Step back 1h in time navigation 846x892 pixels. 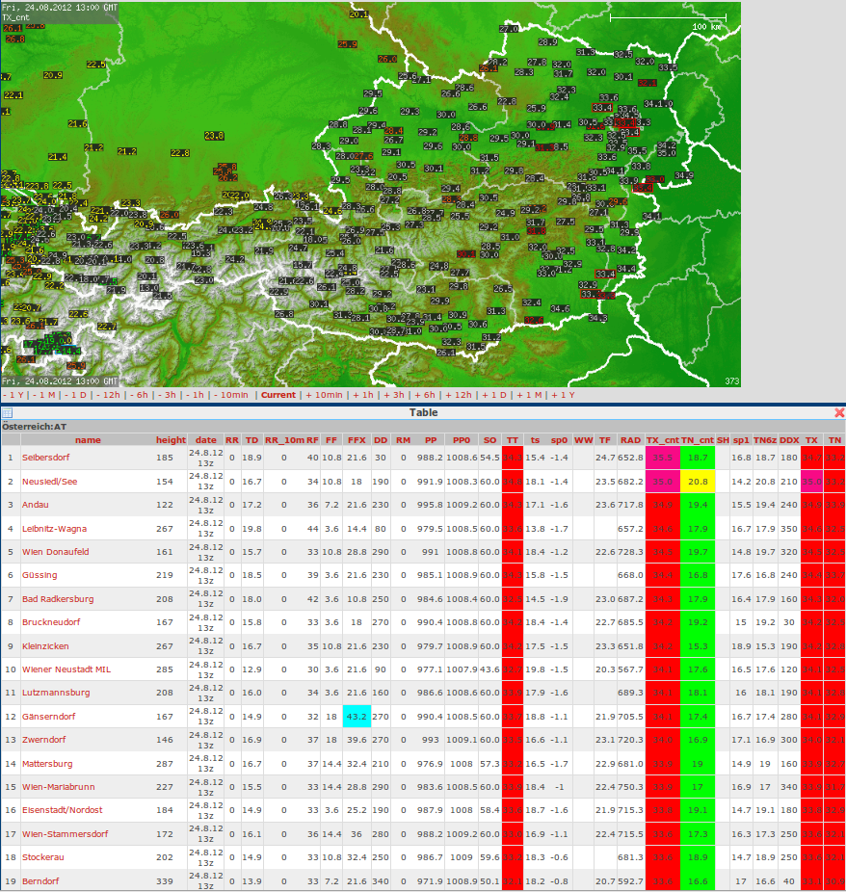tap(195, 395)
